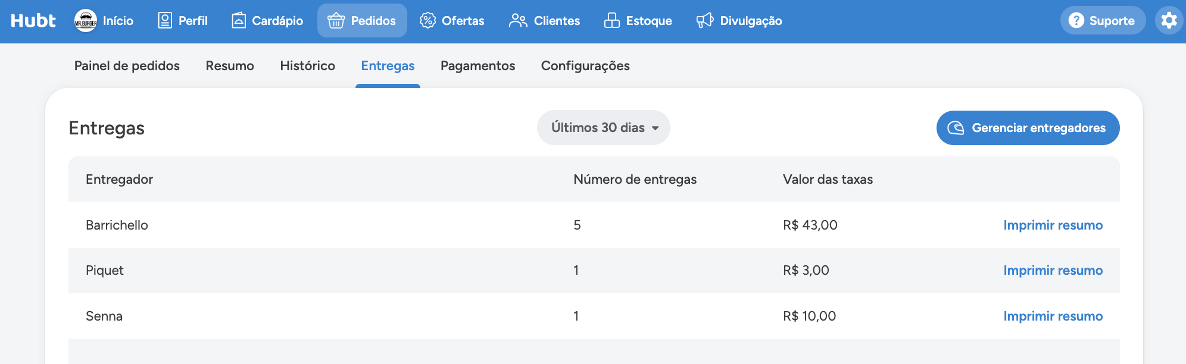Click the Divulgação megaphone icon
1186x364 pixels.
pyautogui.click(x=705, y=21)
